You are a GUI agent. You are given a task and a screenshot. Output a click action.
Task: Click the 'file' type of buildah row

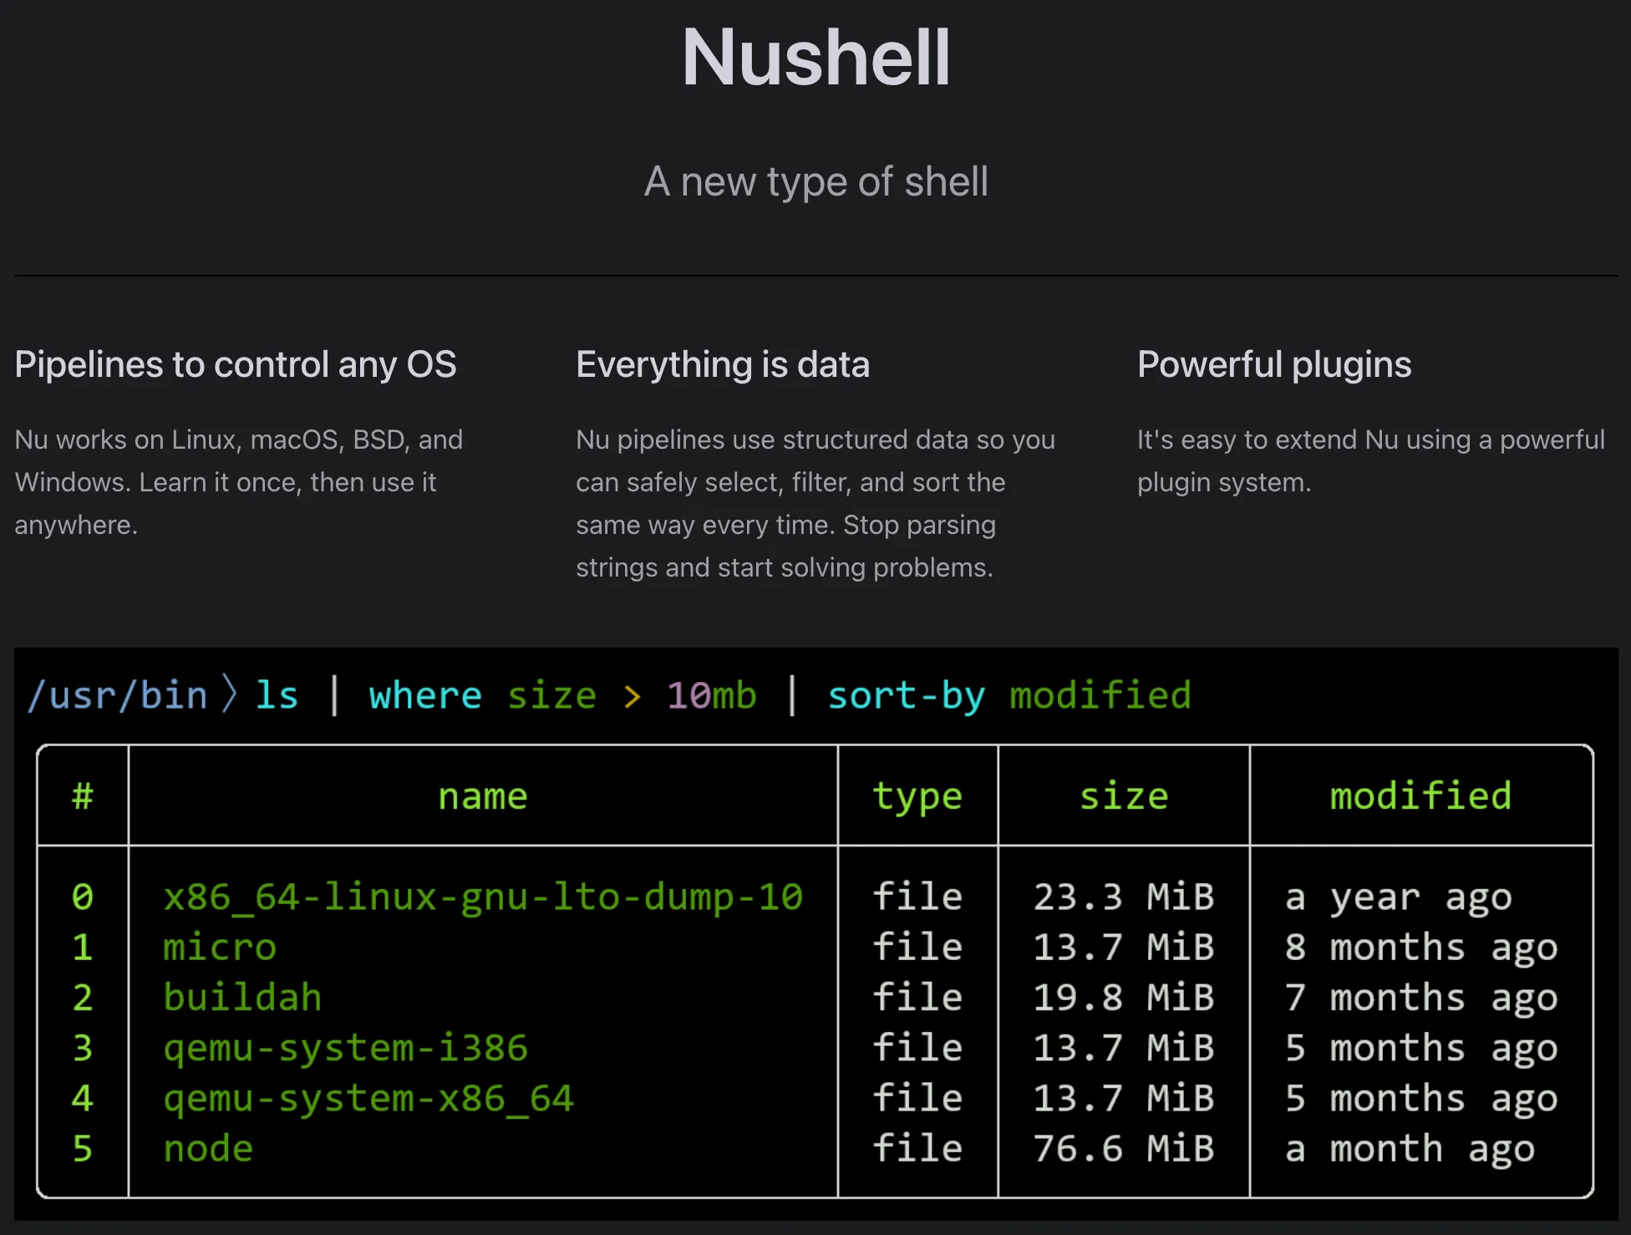pyautogui.click(x=917, y=997)
